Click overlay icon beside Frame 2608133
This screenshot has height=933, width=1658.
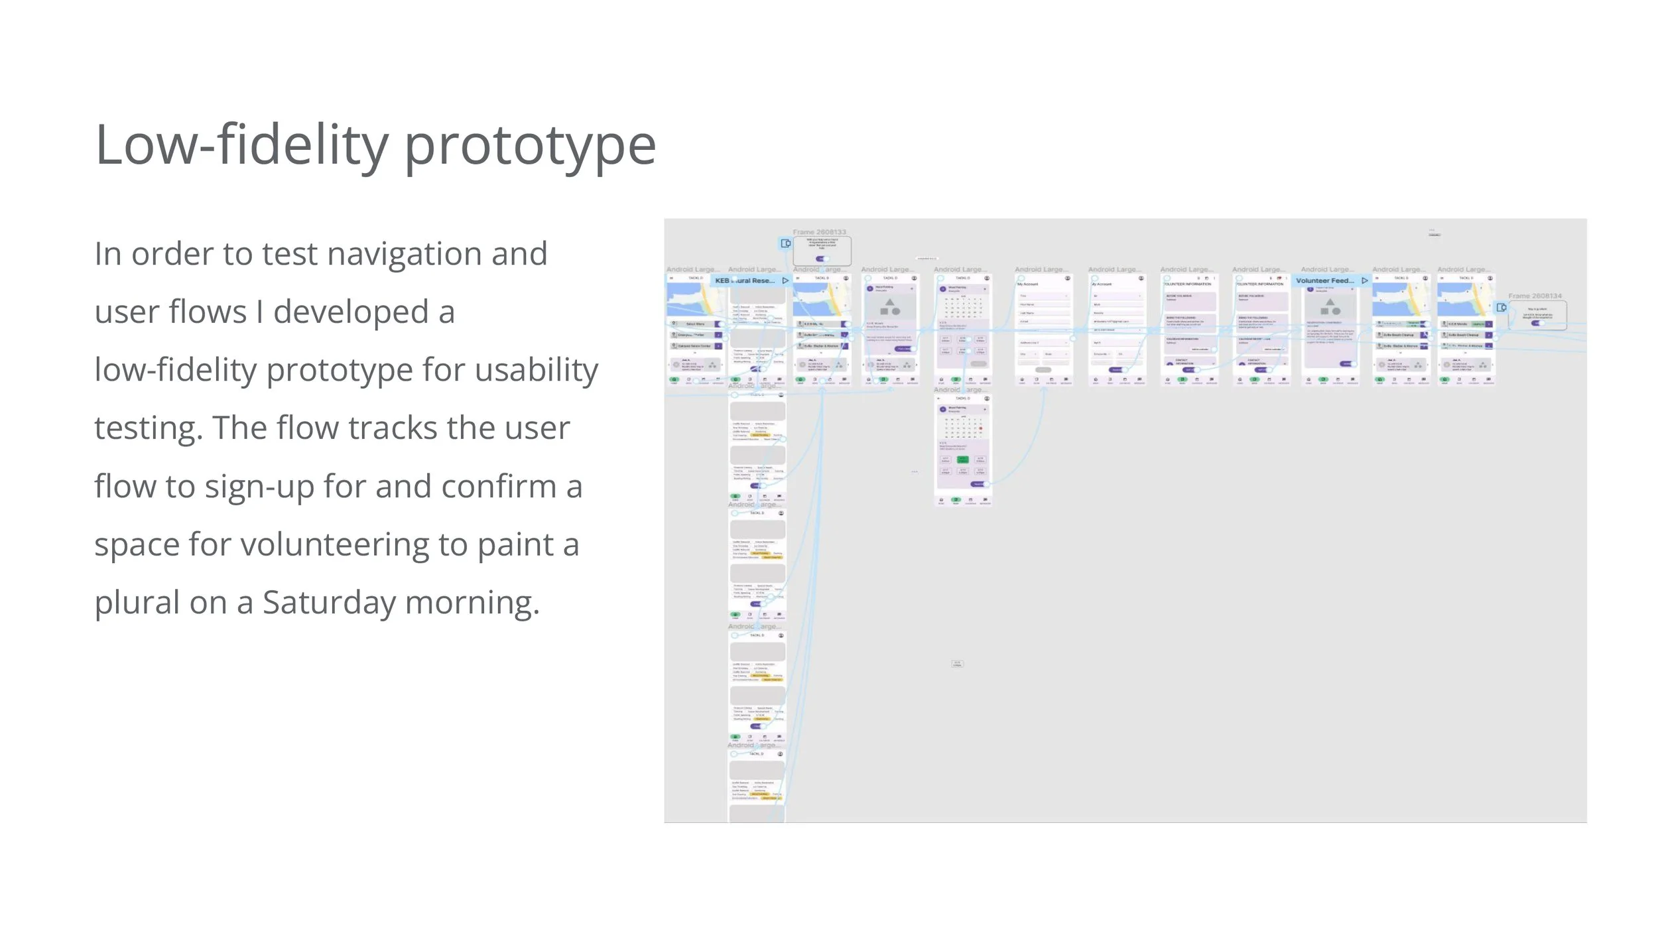[785, 243]
